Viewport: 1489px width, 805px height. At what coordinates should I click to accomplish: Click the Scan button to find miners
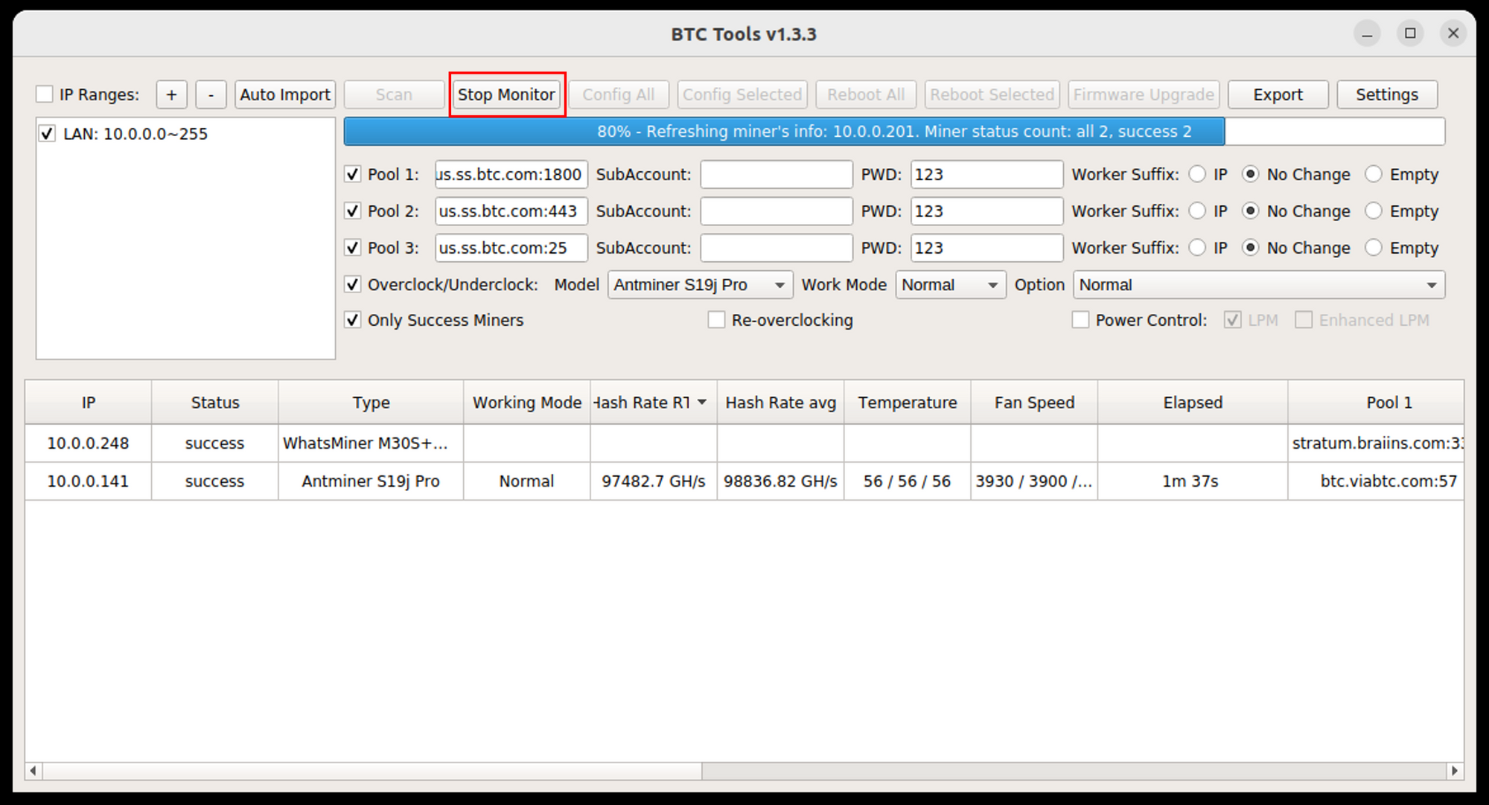(x=391, y=94)
